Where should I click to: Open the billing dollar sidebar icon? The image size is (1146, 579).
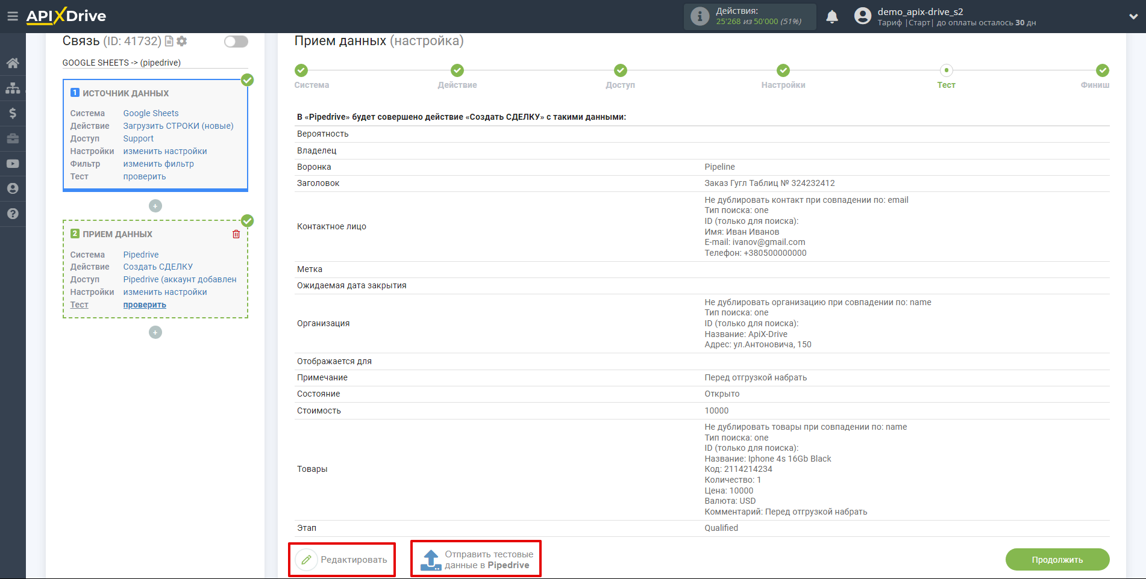click(13, 113)
